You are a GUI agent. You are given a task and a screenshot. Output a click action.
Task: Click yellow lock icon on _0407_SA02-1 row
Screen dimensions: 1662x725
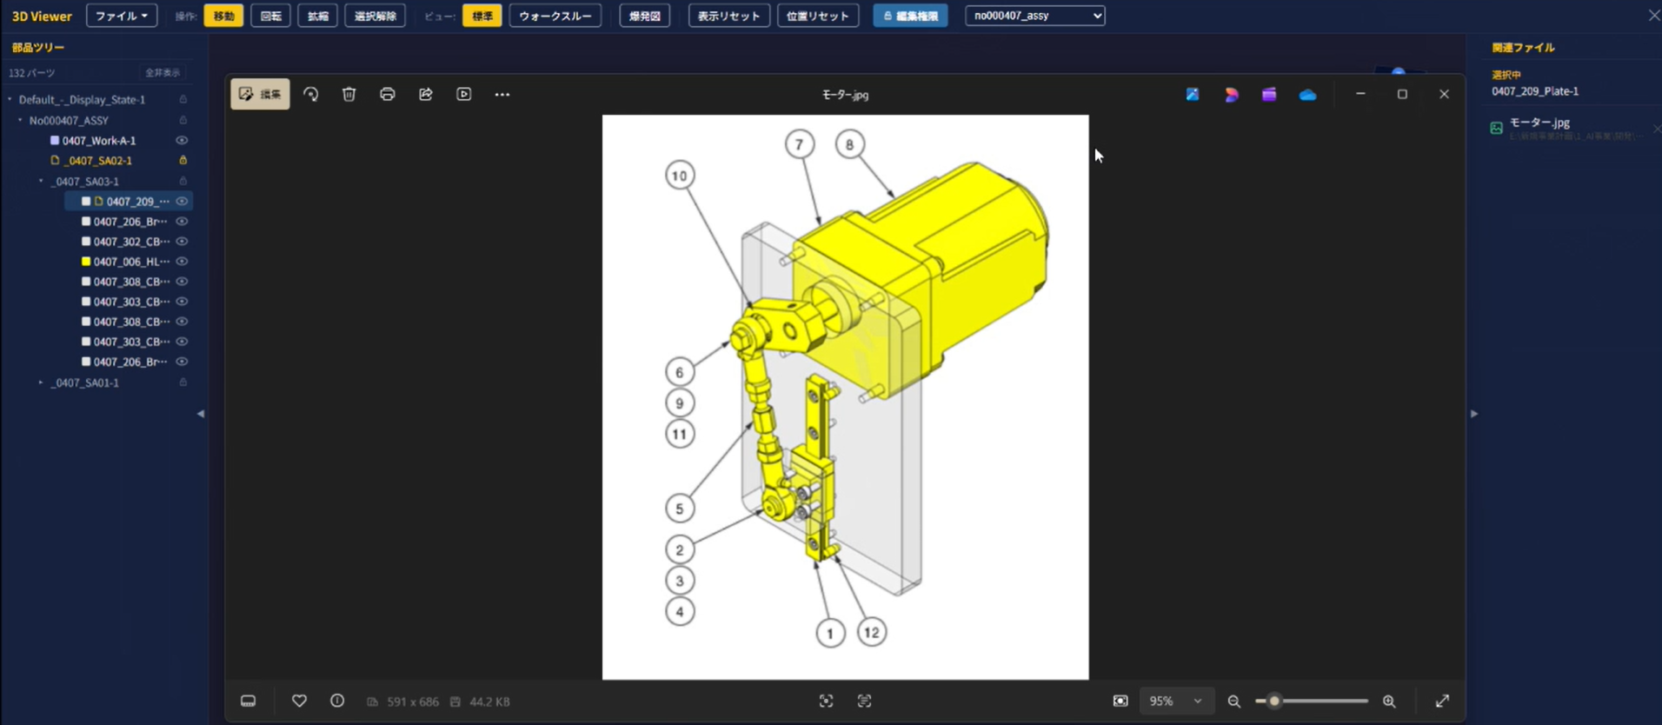[183, 160]
